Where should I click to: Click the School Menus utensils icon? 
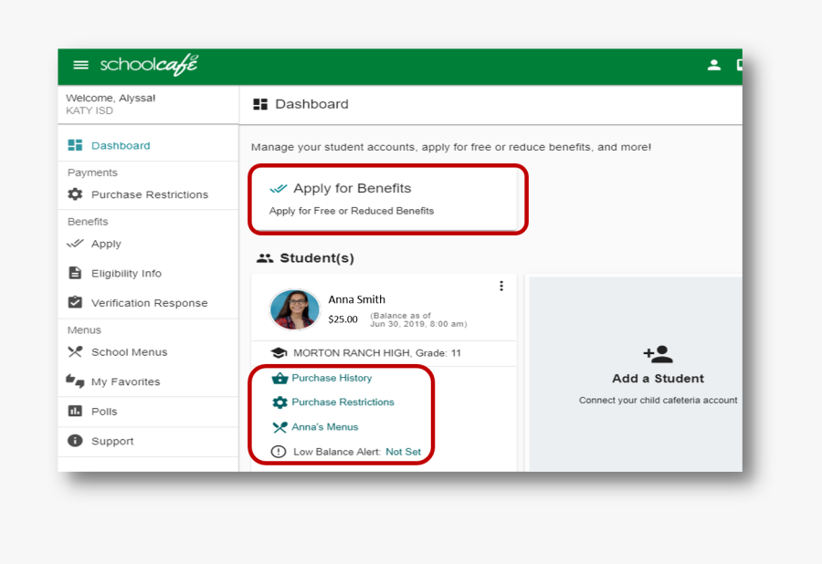[75, 352]
